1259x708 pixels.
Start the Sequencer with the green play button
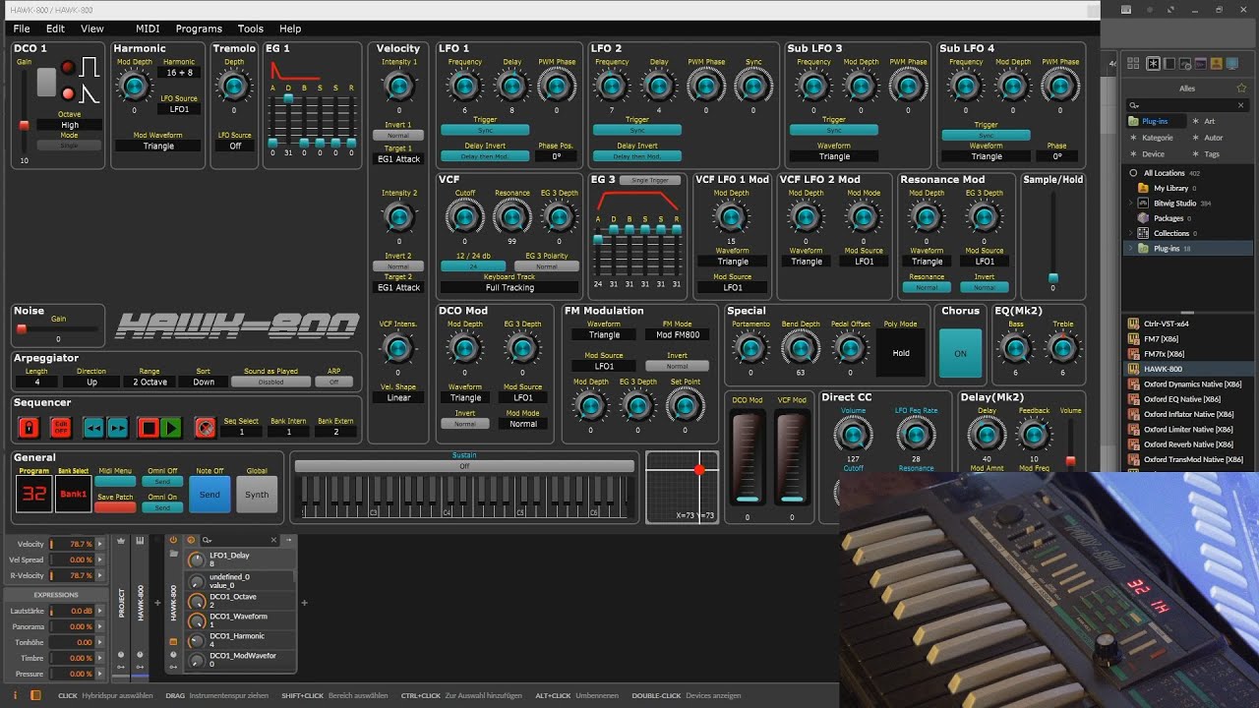(171, 428)
